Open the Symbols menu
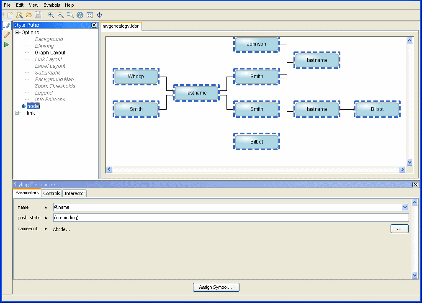 point(52,5)
